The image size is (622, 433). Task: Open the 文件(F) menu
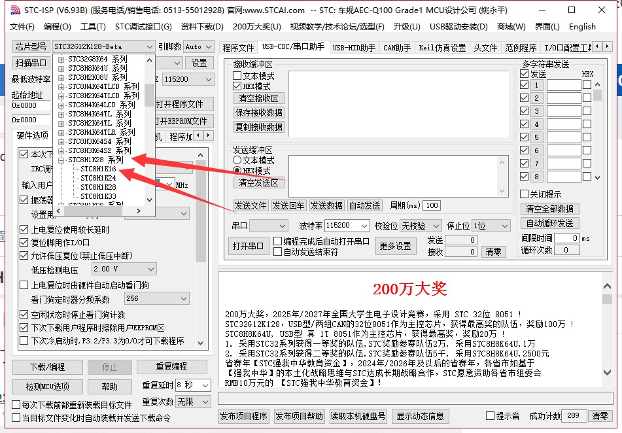click(x=22, y=27)
